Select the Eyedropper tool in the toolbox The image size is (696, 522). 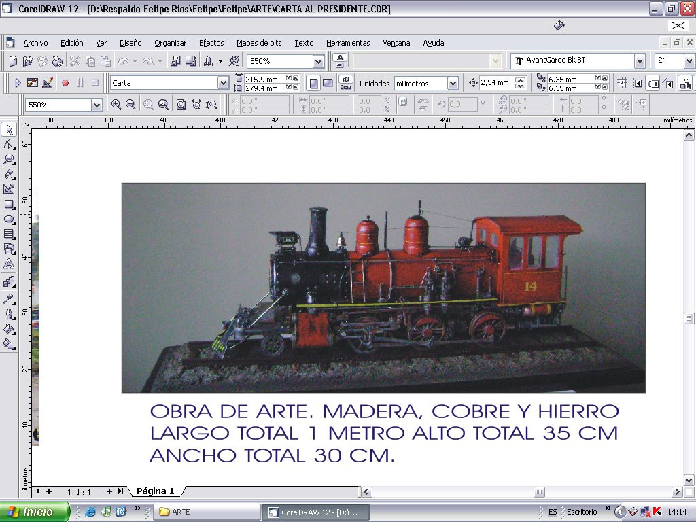click(9, 298)
